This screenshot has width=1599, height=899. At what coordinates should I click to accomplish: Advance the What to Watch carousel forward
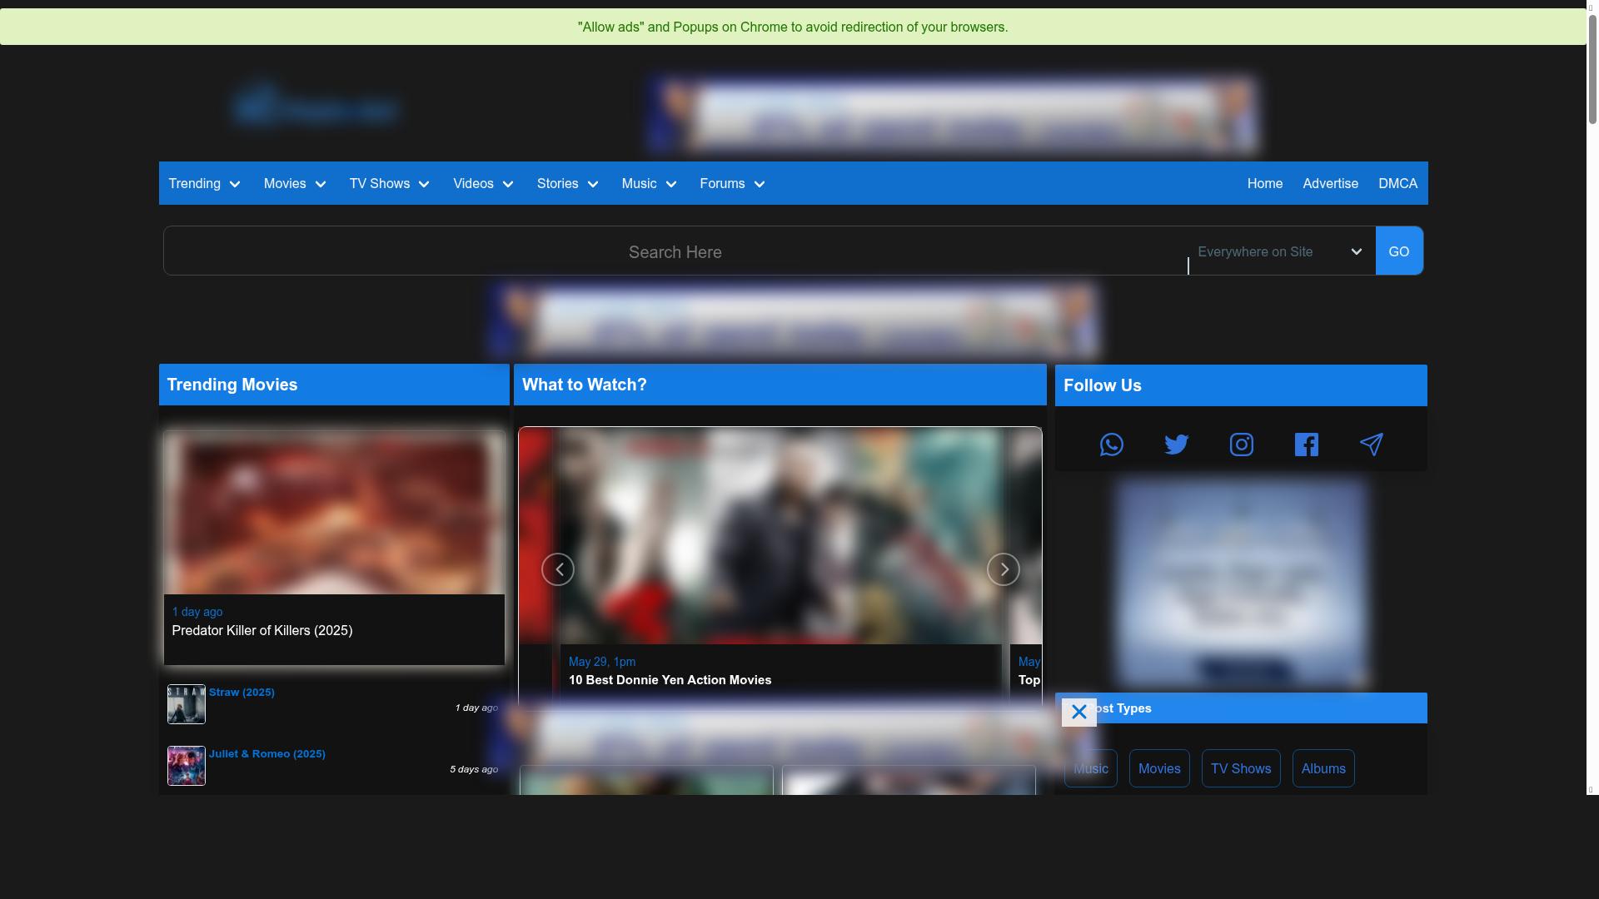pos(1004,569)
